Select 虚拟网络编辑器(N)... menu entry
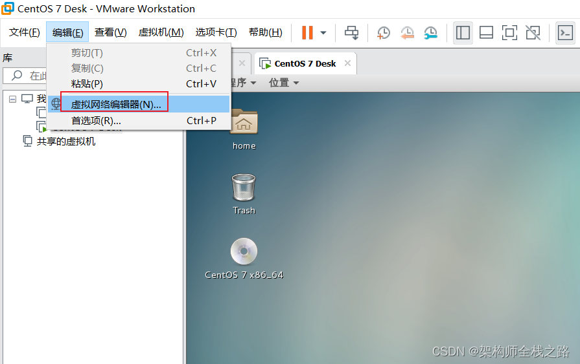The image size is (580, 364). coord(139,105)
